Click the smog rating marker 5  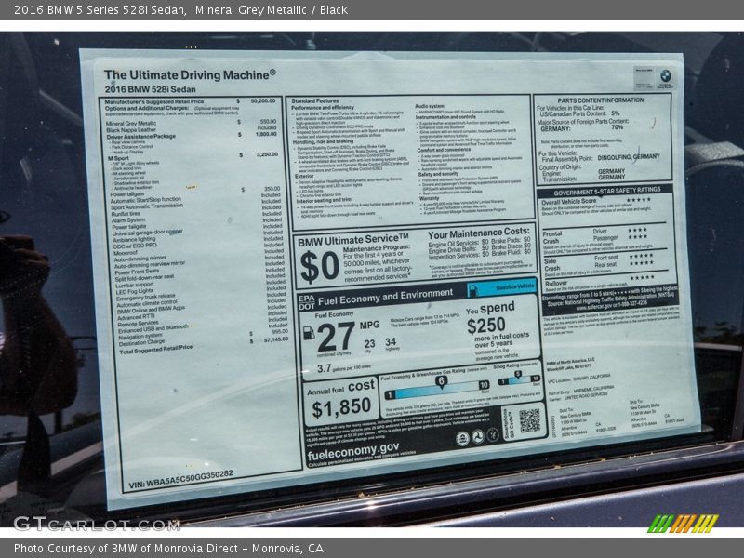coord(518,375)
